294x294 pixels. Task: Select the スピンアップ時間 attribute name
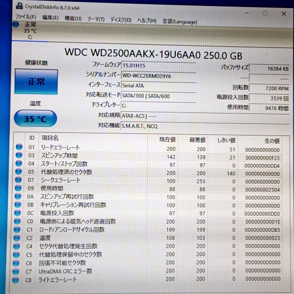click(59, 156)
